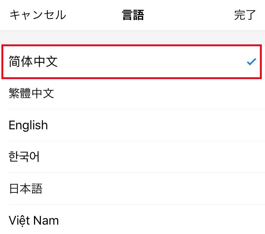Click empty space right of English row
This screenshot has height=234, width=265.
[181, 125]
